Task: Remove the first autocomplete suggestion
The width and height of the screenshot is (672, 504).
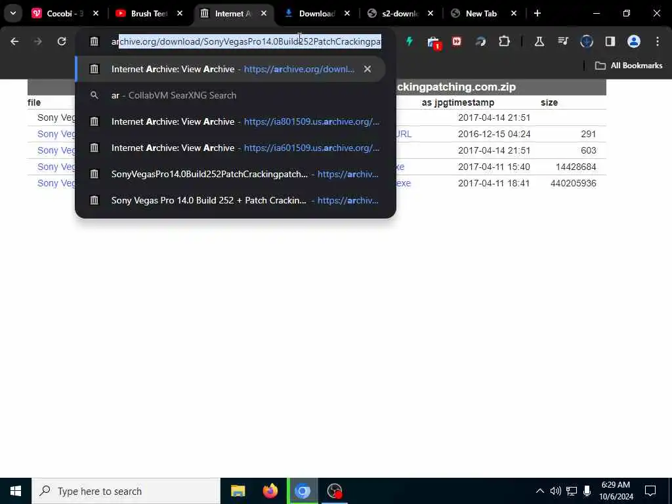Action: point(367,69)
